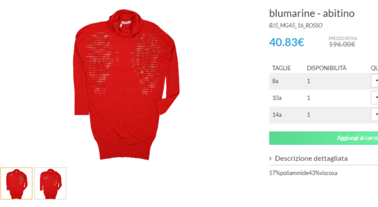
Task: Decrease quantity for size 14a
Action: tap(375, 115)
